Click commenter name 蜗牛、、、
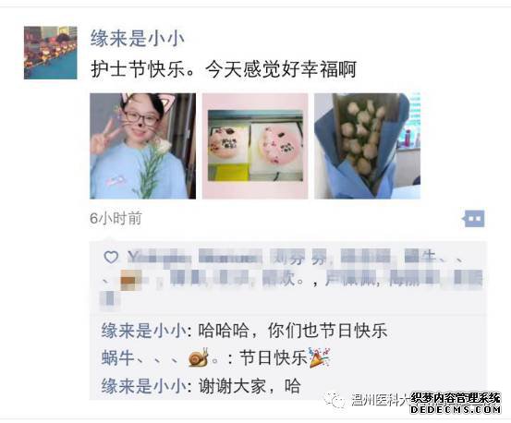Image resolution: width=511 pixels, height=423 pixels. [x=140, y=357]
